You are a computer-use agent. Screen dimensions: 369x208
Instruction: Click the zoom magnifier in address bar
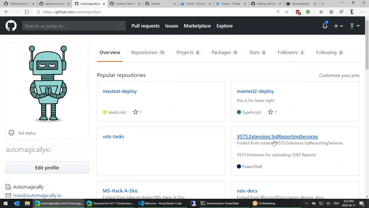(278, 12)
